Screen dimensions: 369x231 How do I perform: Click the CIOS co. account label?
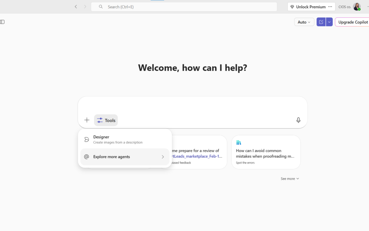click(344, 7)
